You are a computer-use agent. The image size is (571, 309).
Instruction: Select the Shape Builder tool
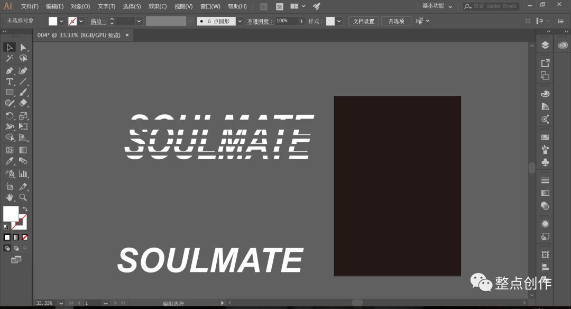10,138
